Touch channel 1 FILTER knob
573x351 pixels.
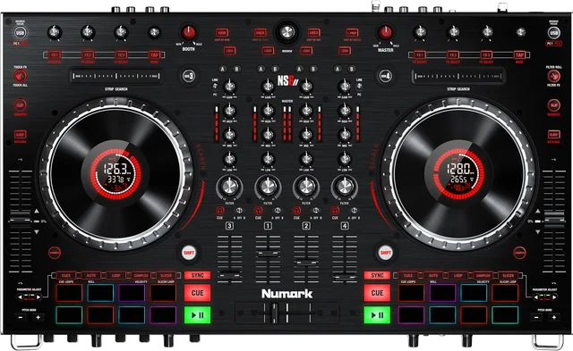point(268,187)
